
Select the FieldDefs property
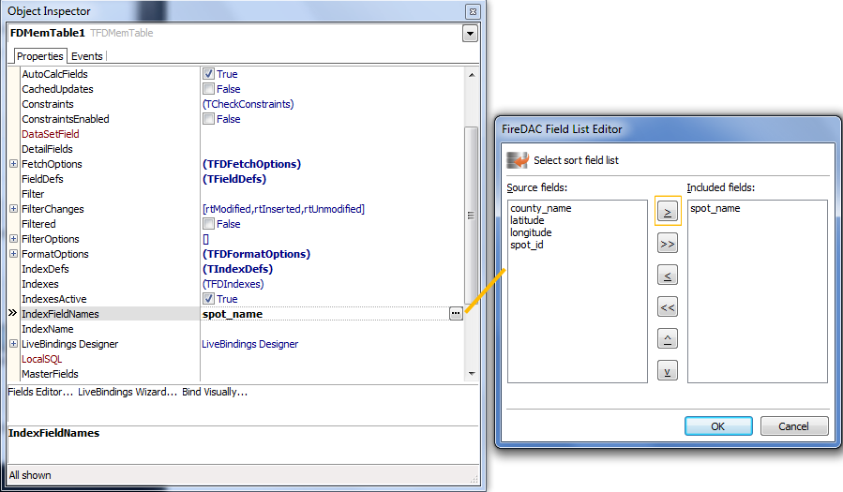point(42,179)
